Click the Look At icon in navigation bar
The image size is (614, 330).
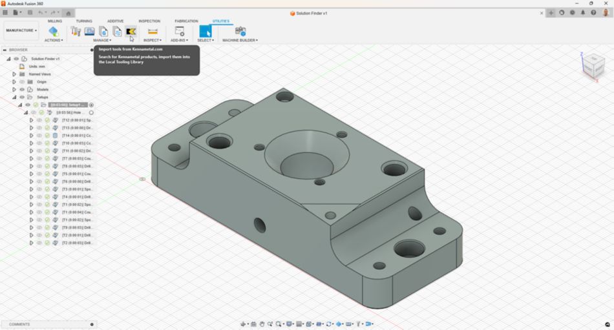point(253,324)
